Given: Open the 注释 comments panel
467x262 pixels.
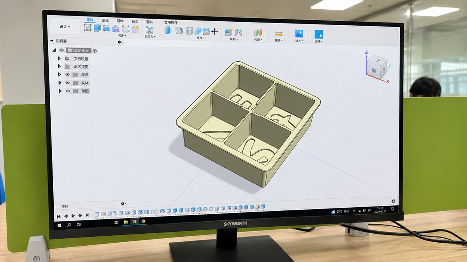Looking at the screenshot, I should 64,206.
